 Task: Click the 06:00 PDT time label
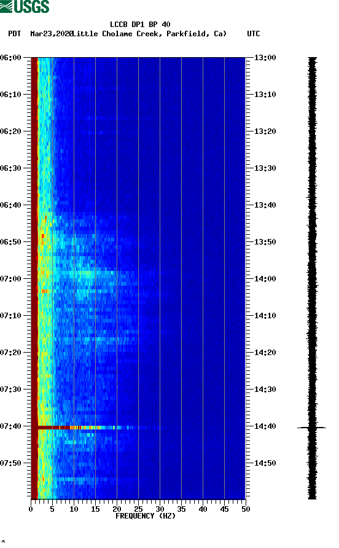click(10, 58)
